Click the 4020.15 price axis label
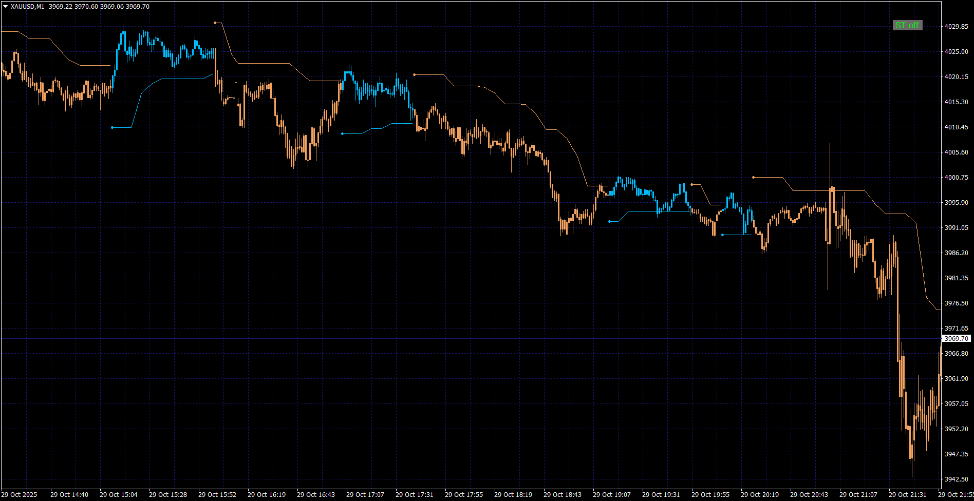Image resolution: width=974 pixels, height=501 pixels. [x=956, y=77]
